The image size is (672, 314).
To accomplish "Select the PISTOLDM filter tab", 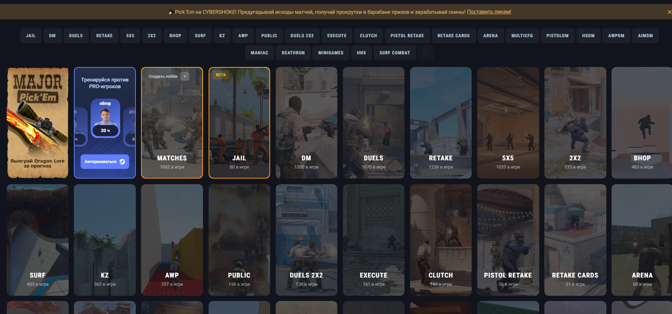I will (557, 36).
